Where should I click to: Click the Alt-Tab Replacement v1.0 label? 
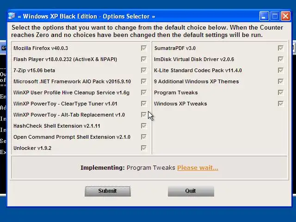(69, 115)
